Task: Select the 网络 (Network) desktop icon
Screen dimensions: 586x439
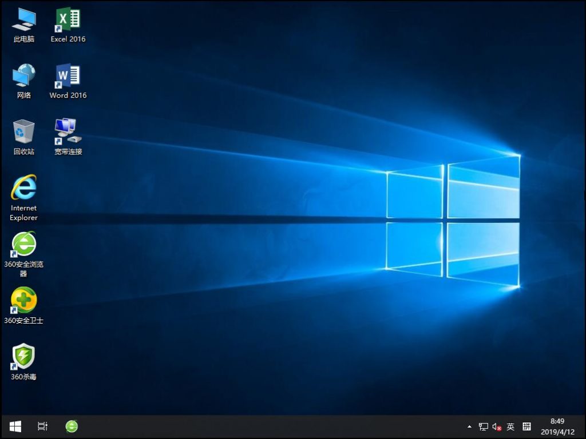Action: (x=23, y=81)
